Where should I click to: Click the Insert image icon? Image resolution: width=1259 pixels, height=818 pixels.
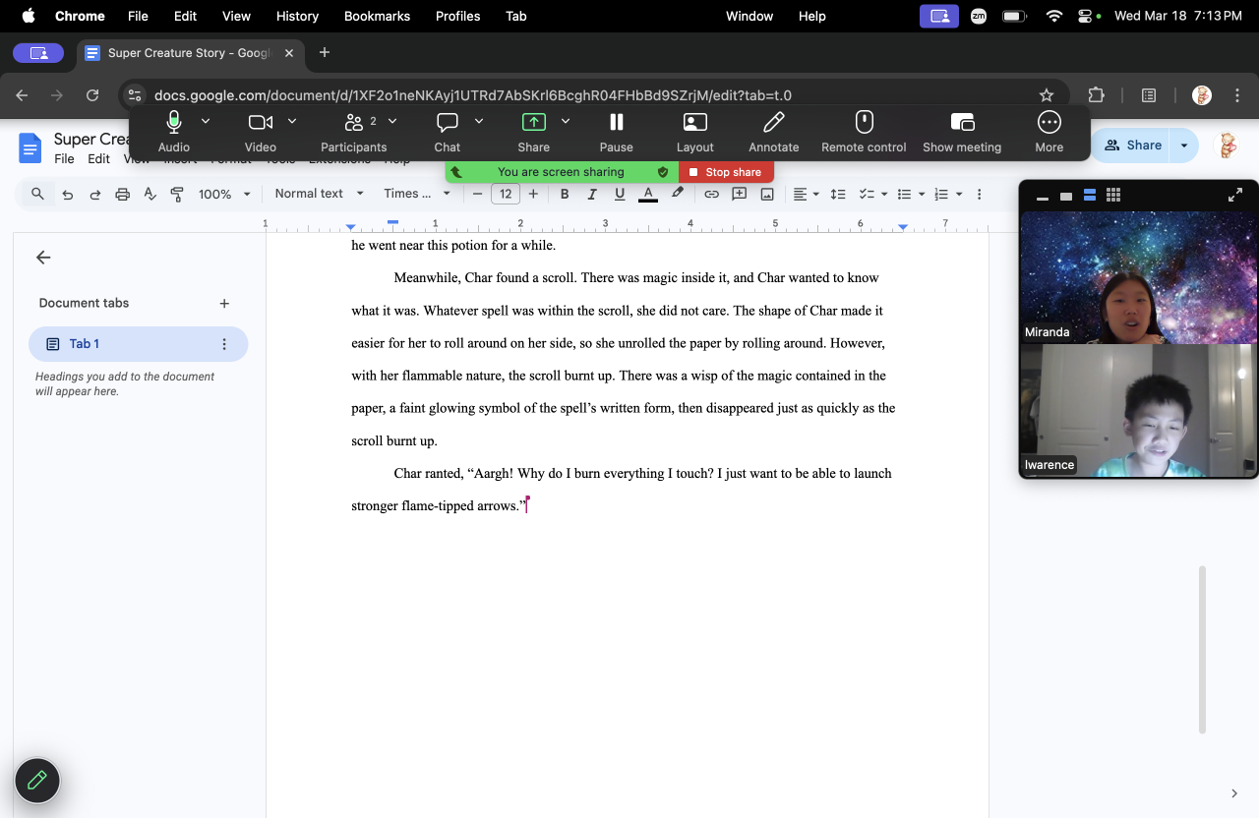(x=767, y=195)
